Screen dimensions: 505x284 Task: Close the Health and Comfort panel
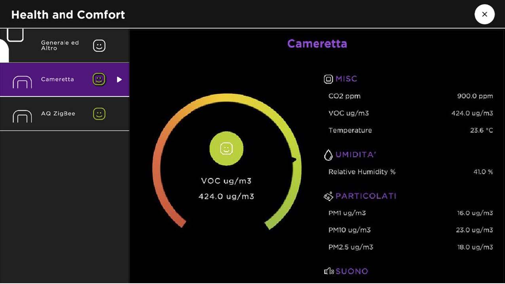[484, 15]
